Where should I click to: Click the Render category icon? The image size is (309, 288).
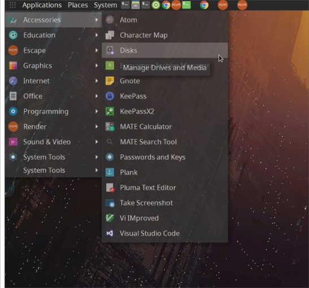coord(13,126)
